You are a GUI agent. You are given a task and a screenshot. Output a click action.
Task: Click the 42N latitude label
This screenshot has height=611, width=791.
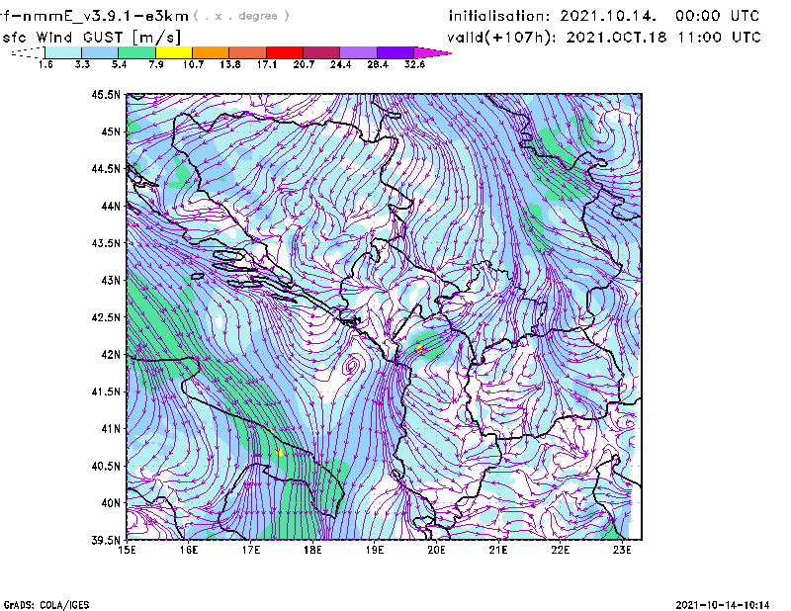[x=111, y=355]
